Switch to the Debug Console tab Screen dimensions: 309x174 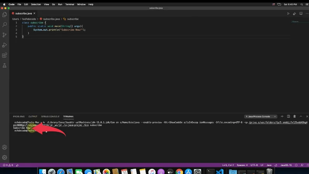pos(50,116)
